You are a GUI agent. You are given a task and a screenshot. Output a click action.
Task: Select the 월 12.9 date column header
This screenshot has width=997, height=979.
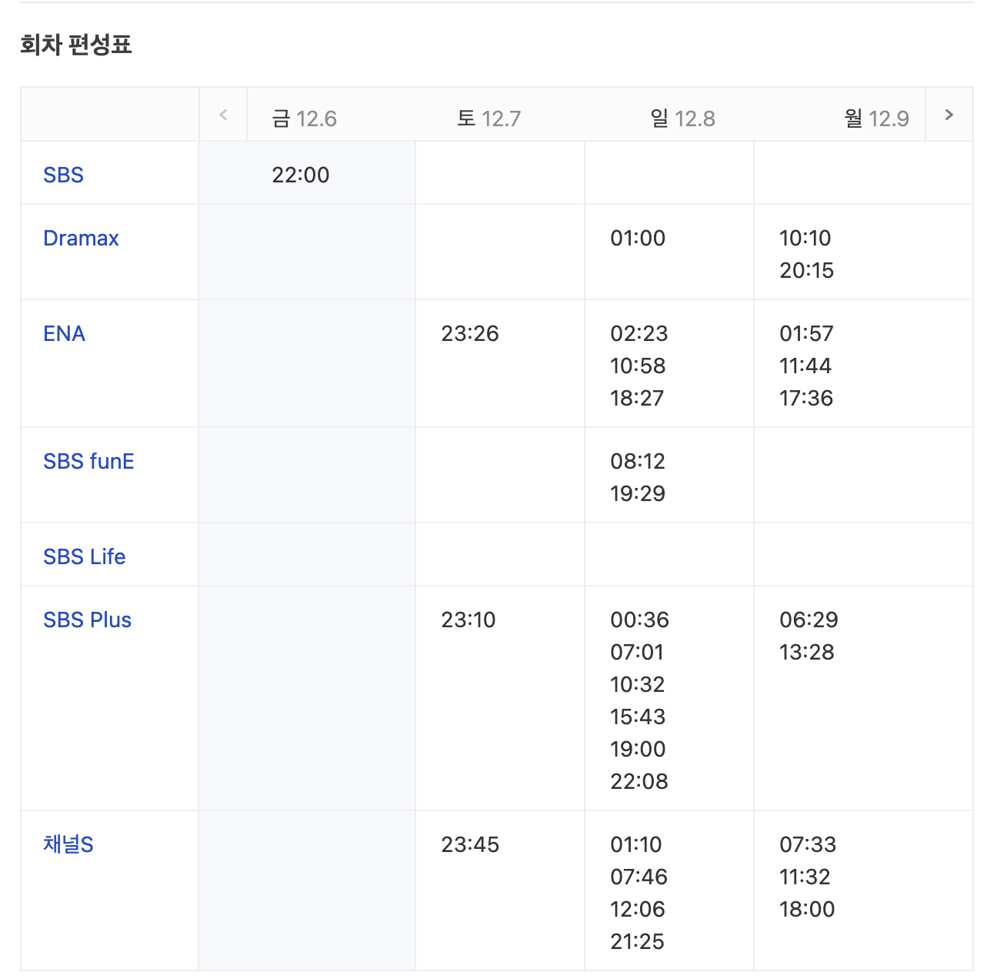pyautogui.click(x=875, y=118)
